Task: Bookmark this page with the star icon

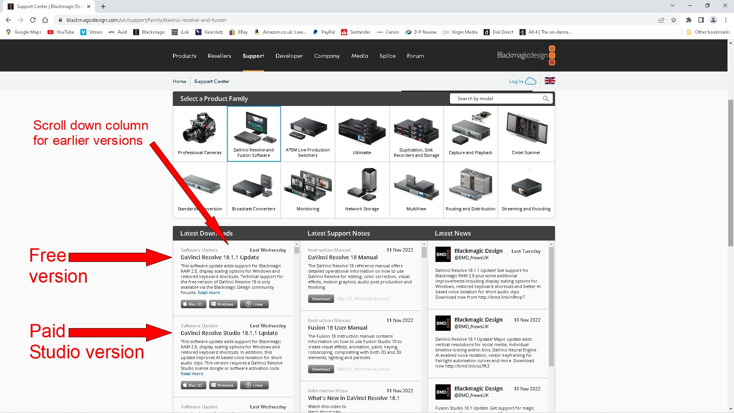Action: click(674, 20)
